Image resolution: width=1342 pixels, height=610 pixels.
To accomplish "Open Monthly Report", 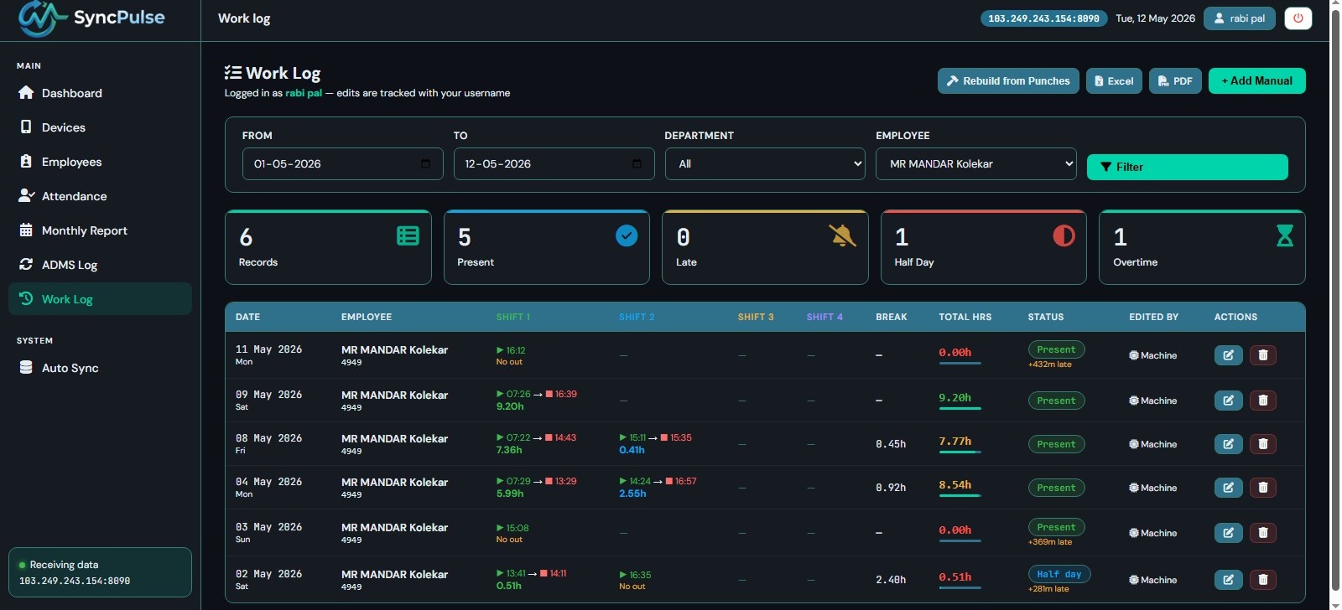I will point(100,230).
